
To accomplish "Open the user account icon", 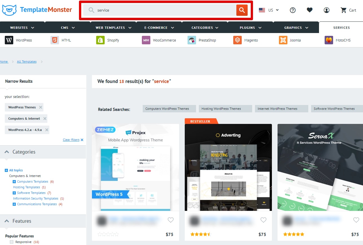I will point(327,10).
